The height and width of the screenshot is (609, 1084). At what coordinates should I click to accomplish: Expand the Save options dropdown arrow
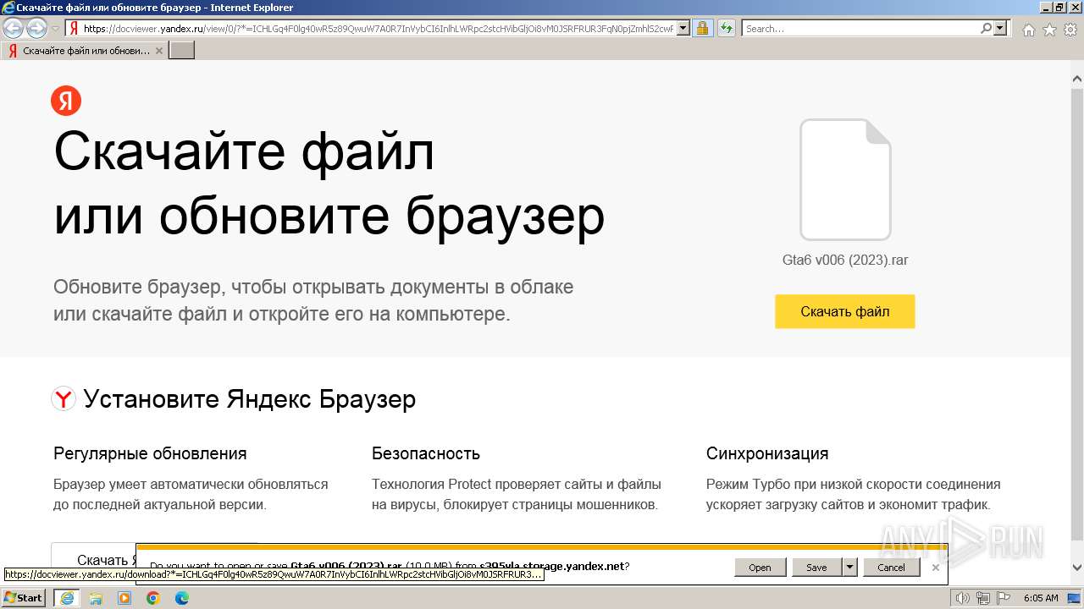click(x=850, y=568)
